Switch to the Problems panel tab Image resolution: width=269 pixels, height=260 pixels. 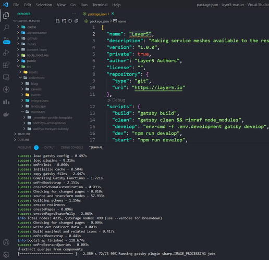point(25,148)
